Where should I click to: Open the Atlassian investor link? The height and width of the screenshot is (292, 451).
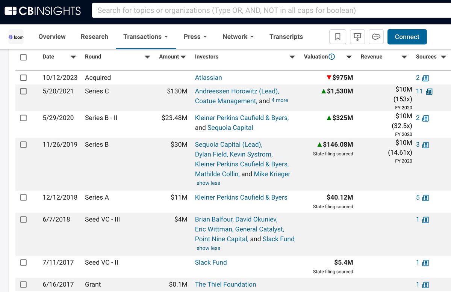208,78
